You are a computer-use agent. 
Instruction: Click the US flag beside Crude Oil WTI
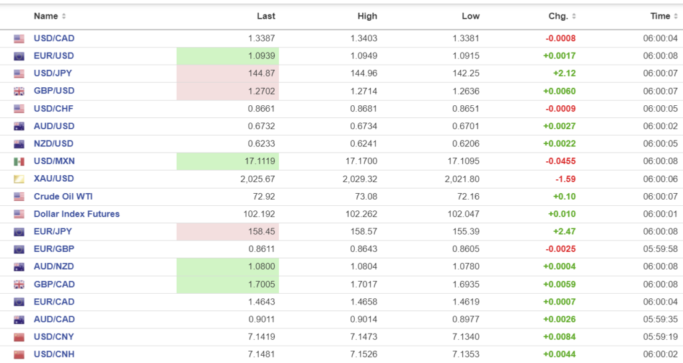coord(19,196)
